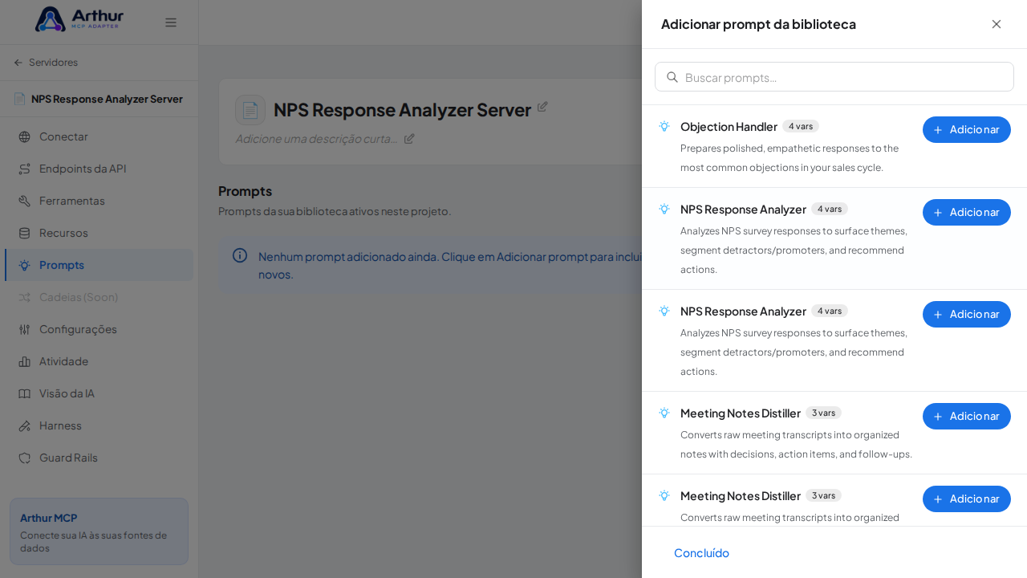Open the Visão da IA book icon
This screenshot has height=578, width=1027.
(x=24, y=393)
